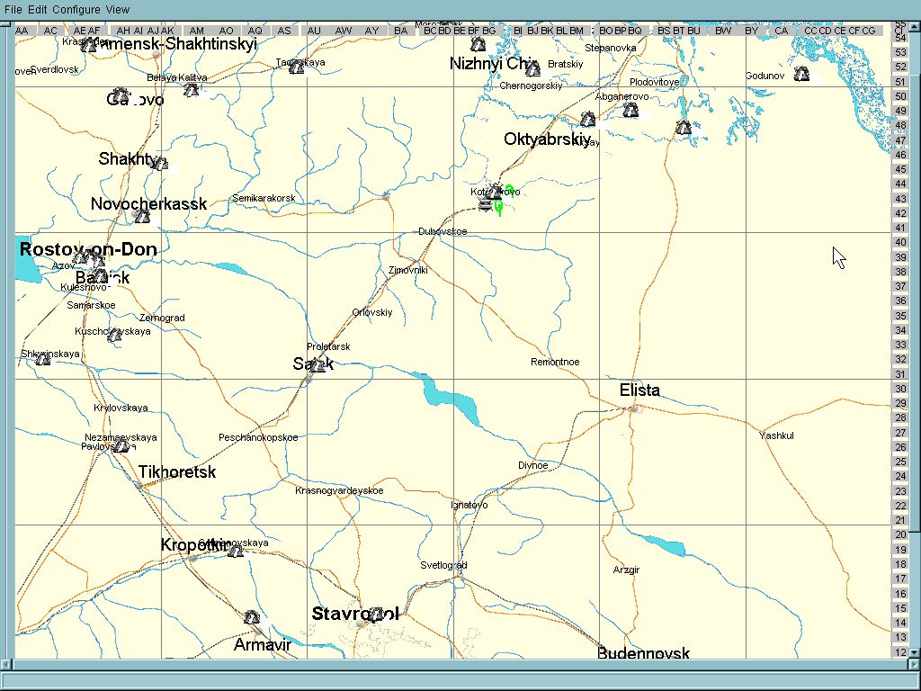The height and width of the screenshot is (691, 921).
Task: Open the Edit menu
Action: pyautogui.click(x=38, y=9)
